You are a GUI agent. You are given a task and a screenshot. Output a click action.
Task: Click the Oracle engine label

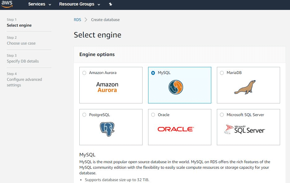(x=164, y=115)
